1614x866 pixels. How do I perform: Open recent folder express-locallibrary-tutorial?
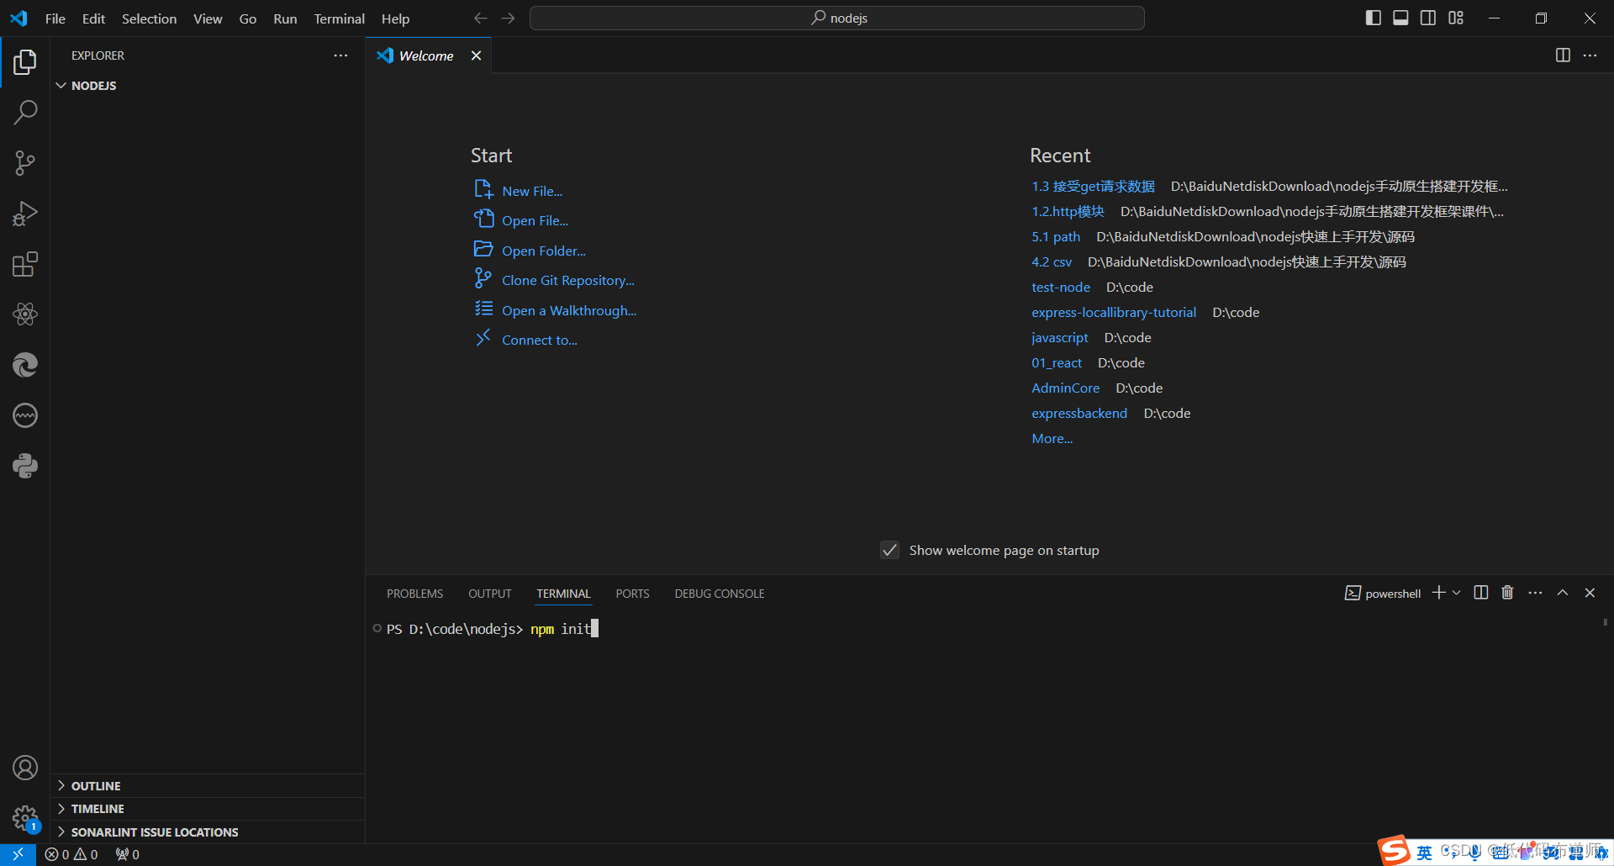1114,312
